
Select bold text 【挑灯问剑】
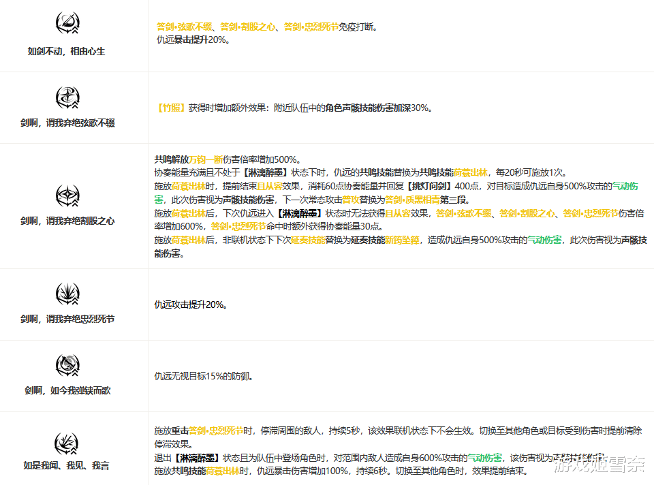[x=430, y=186]
